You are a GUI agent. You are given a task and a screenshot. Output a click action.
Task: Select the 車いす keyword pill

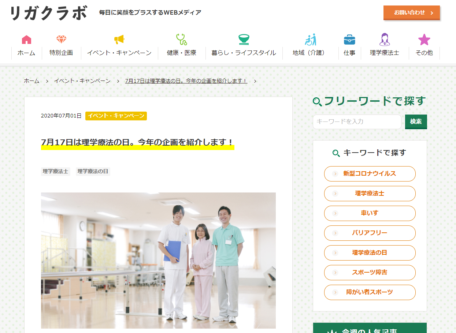click(x=370, y=213)
